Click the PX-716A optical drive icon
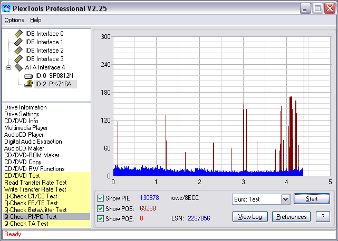The width and height of the screenshot is (338, 241). click(28, 84)
